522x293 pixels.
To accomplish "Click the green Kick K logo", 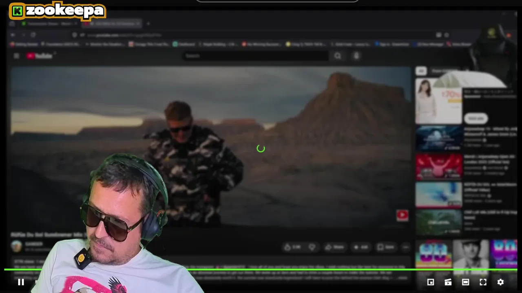I will click(17, 11).
